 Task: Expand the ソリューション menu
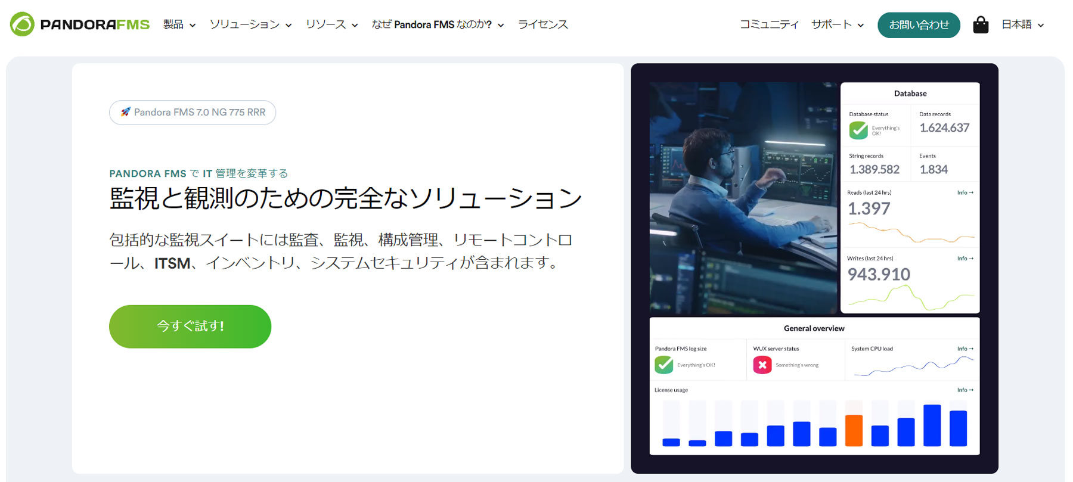coord(250,24)
